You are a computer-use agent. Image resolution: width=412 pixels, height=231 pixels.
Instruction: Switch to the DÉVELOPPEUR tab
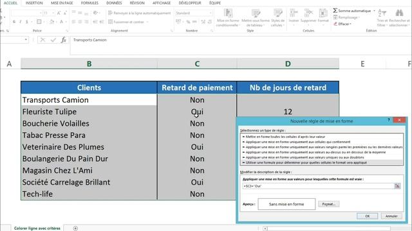pos(190,3)
